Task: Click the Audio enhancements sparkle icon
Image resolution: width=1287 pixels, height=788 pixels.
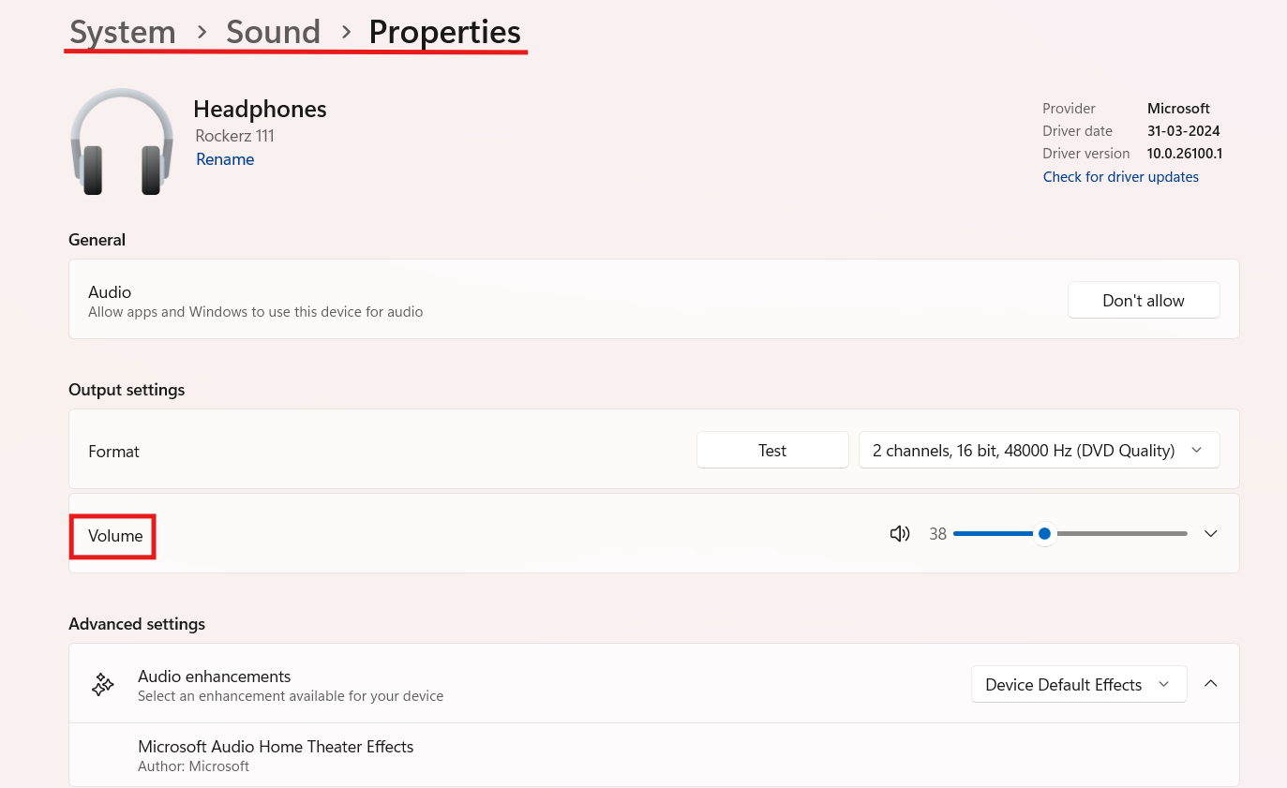Action: coord(102,685)
